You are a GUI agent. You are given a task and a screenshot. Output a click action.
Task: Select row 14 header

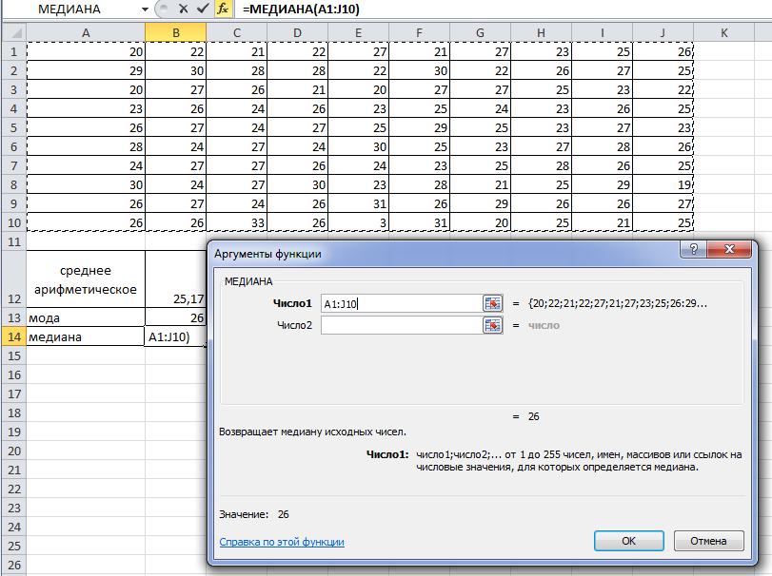(x=14, y=336)
